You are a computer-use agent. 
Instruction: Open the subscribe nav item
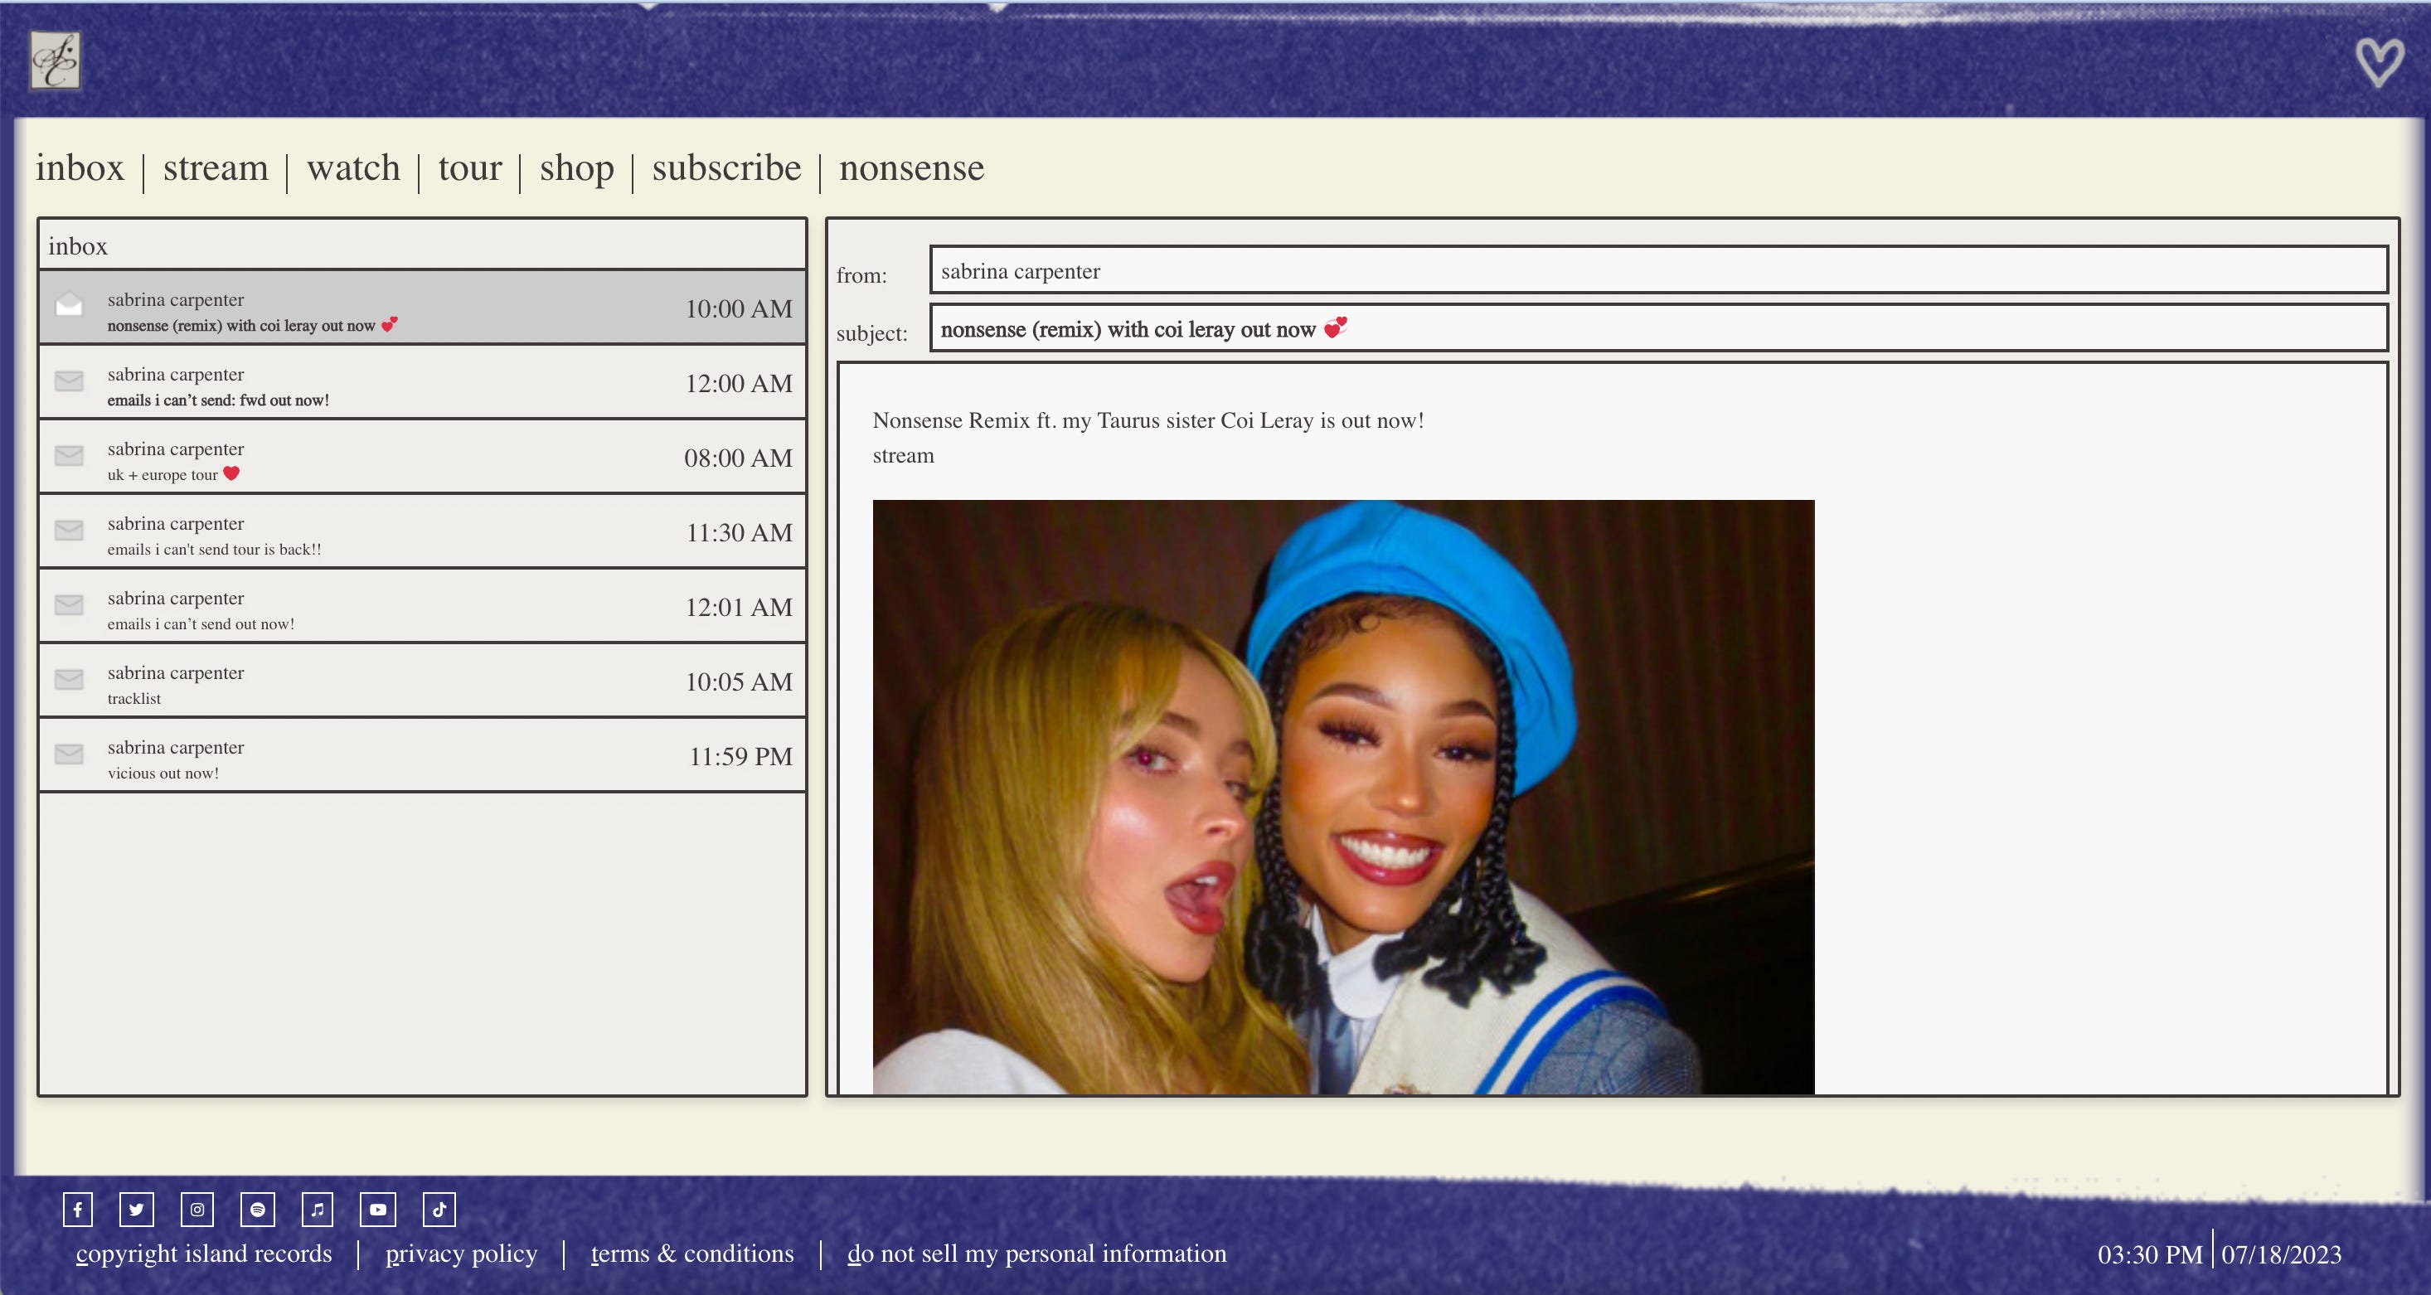tap(726, 168)
